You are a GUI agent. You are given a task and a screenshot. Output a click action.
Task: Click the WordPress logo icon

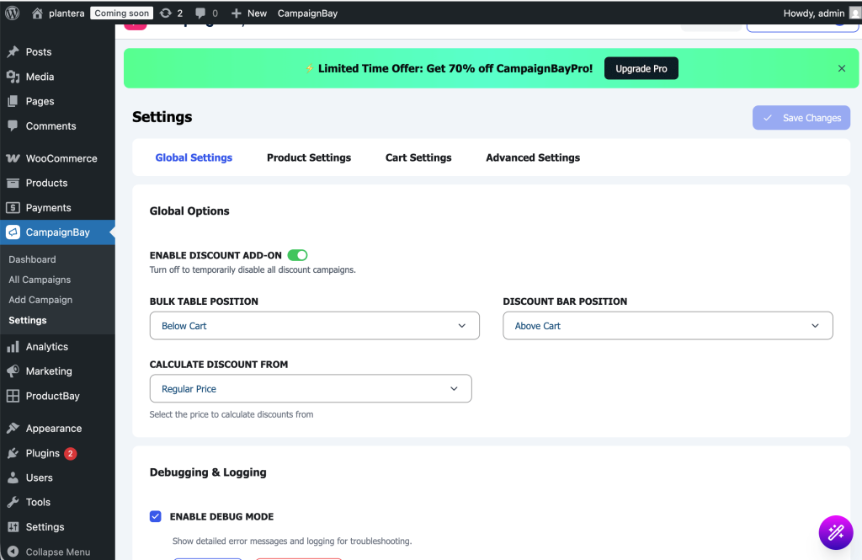[13, 13]
